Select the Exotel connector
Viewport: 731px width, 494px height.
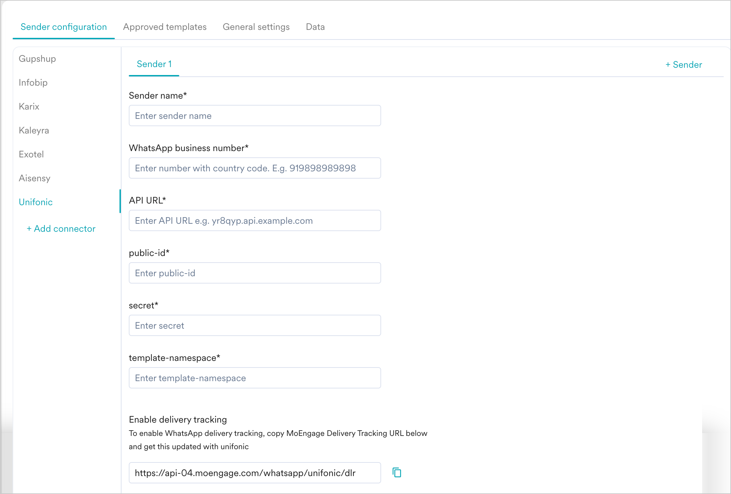(x=31, y=154)
